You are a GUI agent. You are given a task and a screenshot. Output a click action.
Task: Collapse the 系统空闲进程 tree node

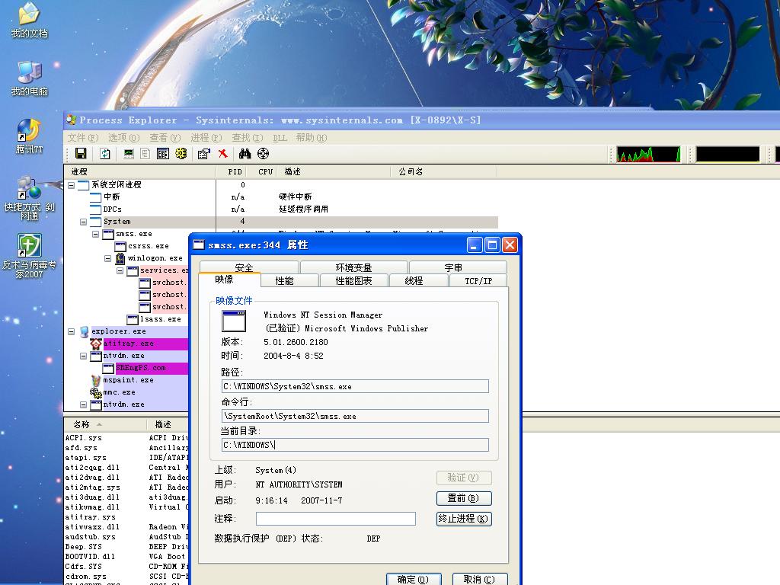72,185
